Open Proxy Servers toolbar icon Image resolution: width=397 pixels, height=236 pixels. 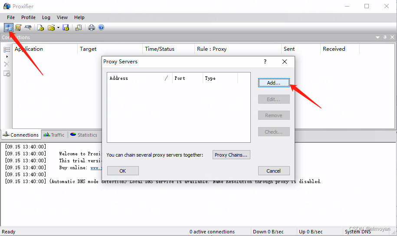pyautogui.click(x=9, y=27)
